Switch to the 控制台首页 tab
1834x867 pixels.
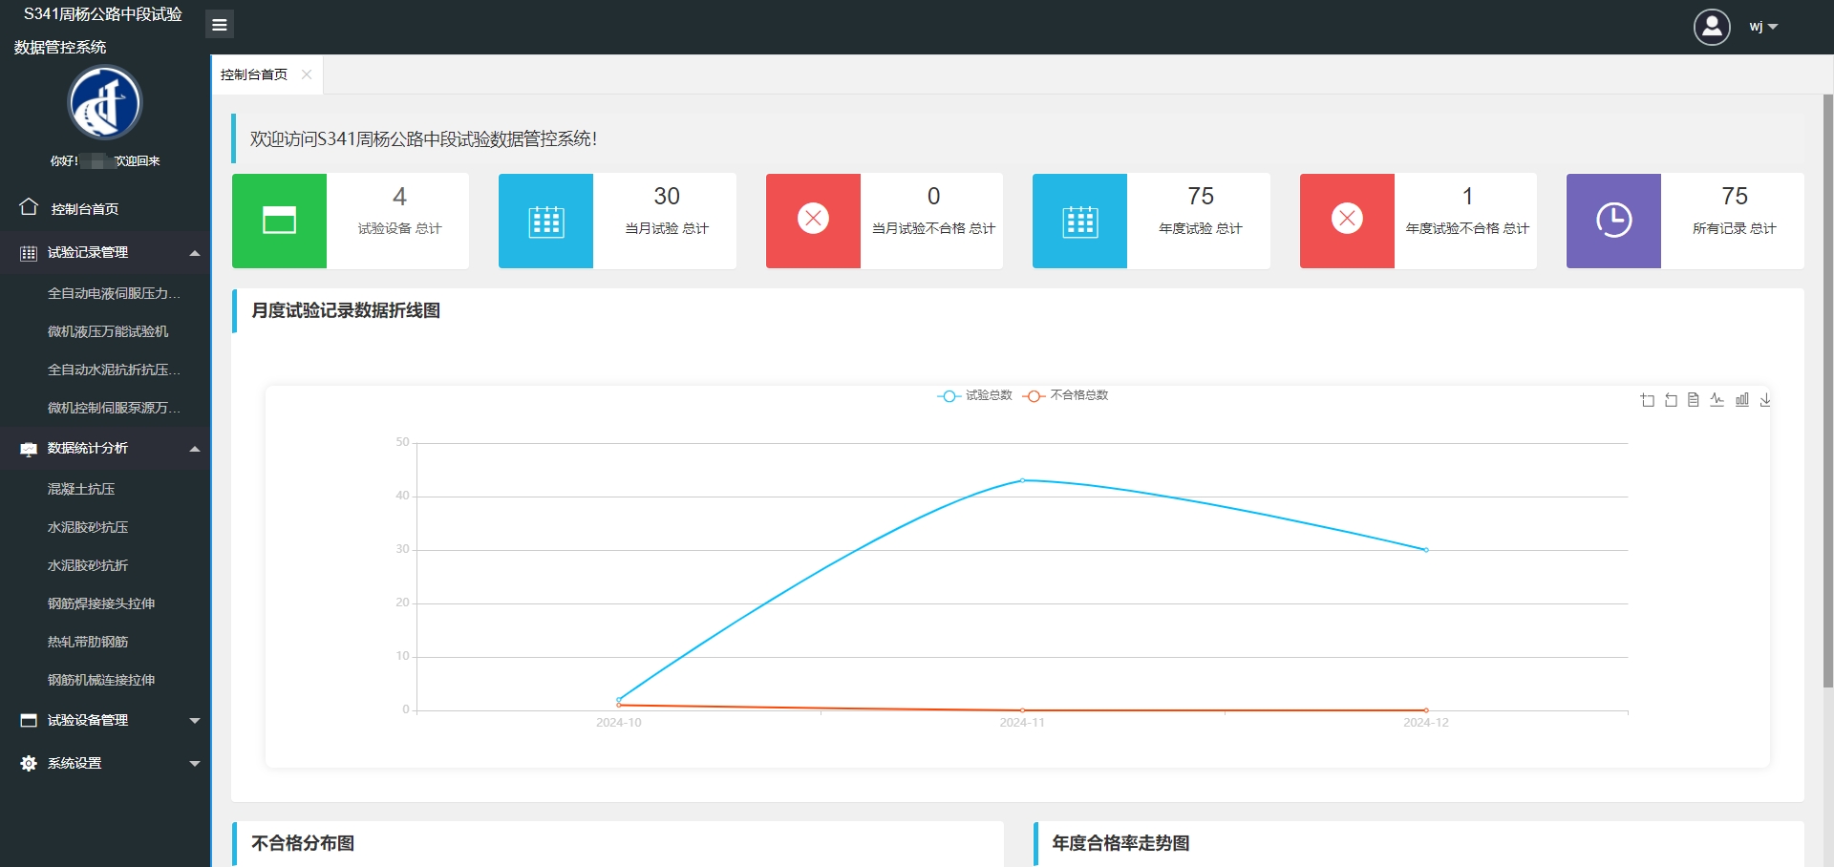pyautogui.click(x=254, y=74)
